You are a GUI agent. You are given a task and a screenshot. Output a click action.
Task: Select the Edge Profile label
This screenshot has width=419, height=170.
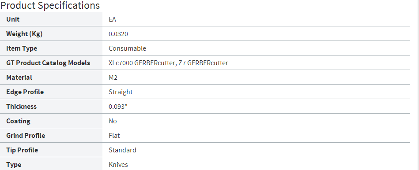(x=25, y=92)
